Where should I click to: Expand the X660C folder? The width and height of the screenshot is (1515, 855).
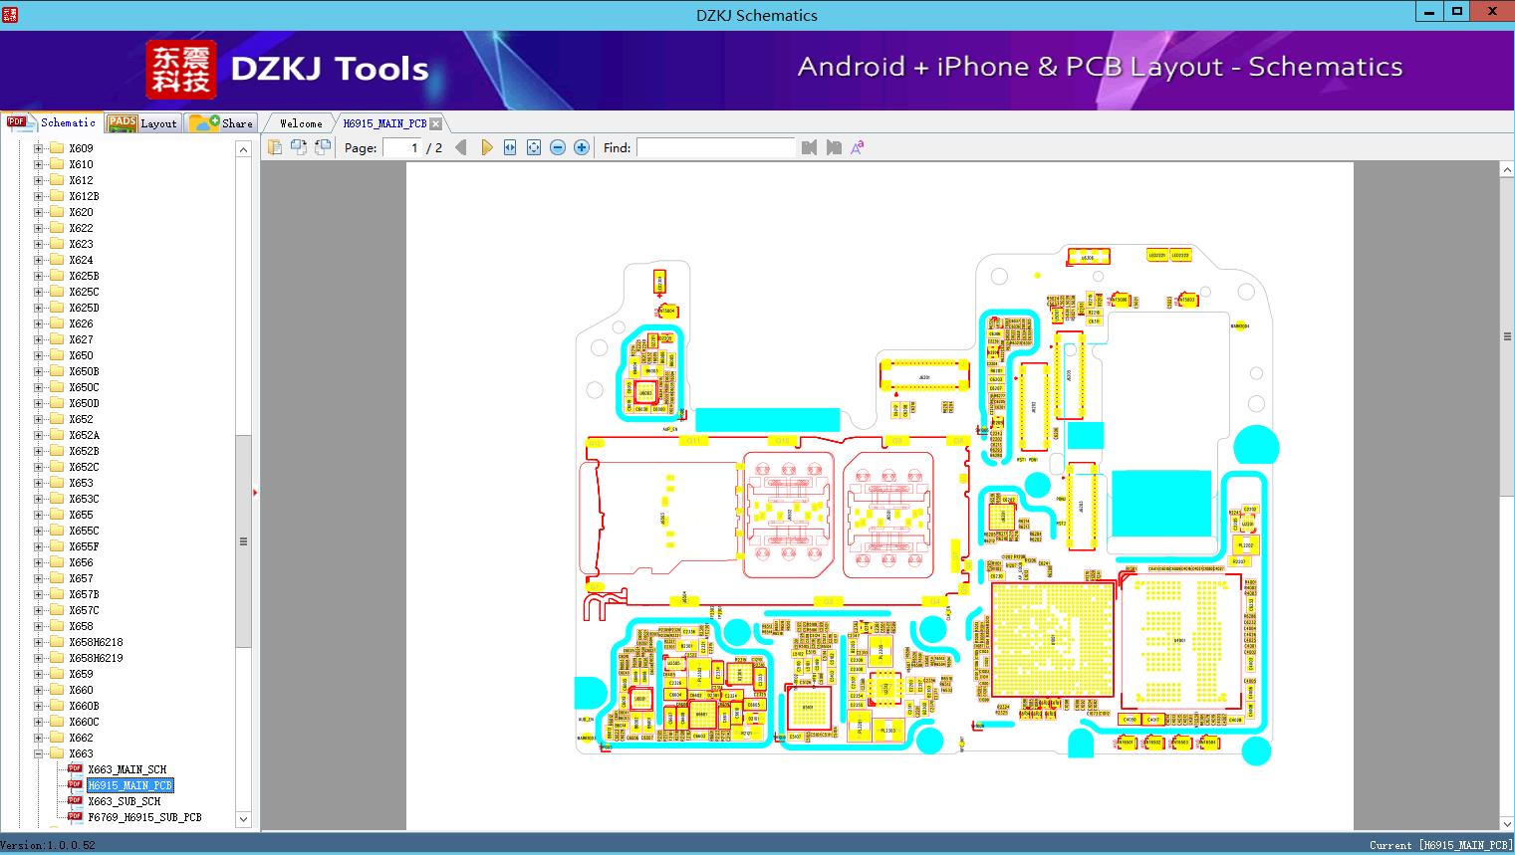coord(38,722)
